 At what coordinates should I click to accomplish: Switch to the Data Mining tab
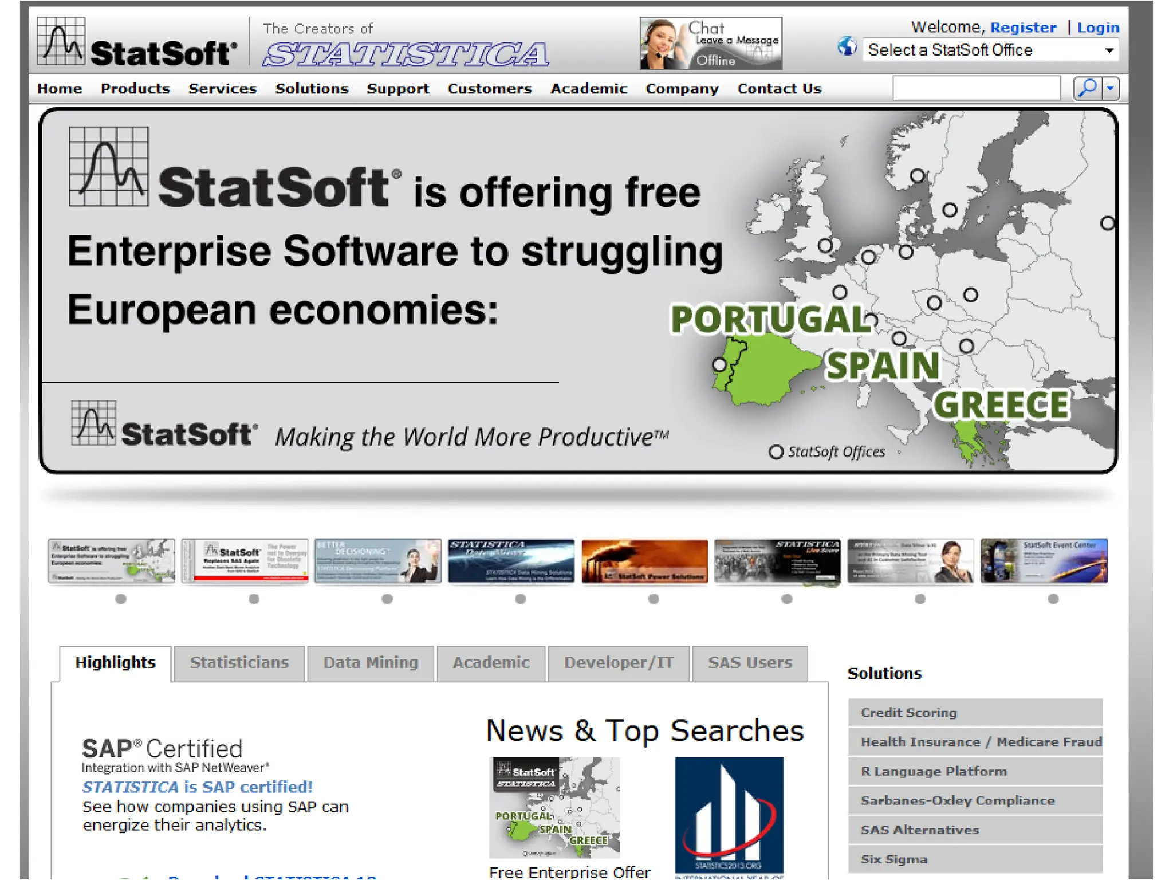click(x=371, y=663)
